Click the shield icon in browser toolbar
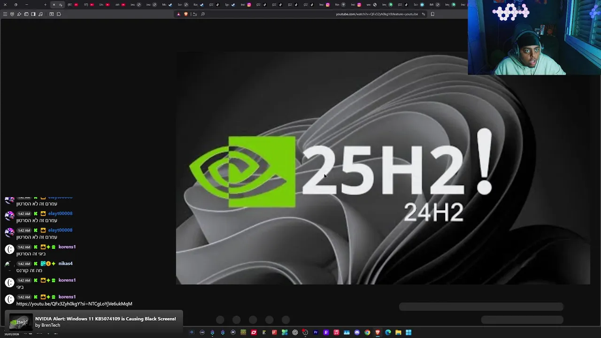The width and height of the screenshot is (601, 338). click(12, 14)
